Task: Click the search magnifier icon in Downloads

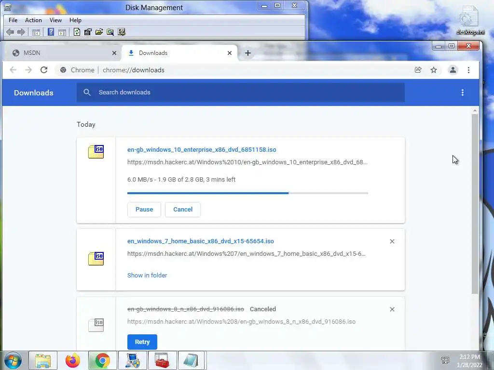Action: click(87, 92)
